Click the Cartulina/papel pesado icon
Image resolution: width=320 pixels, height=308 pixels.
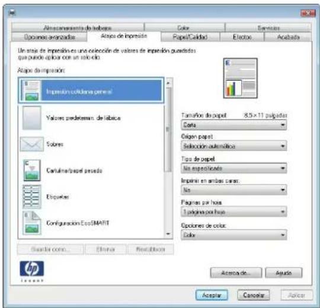[x=32, y=171]
